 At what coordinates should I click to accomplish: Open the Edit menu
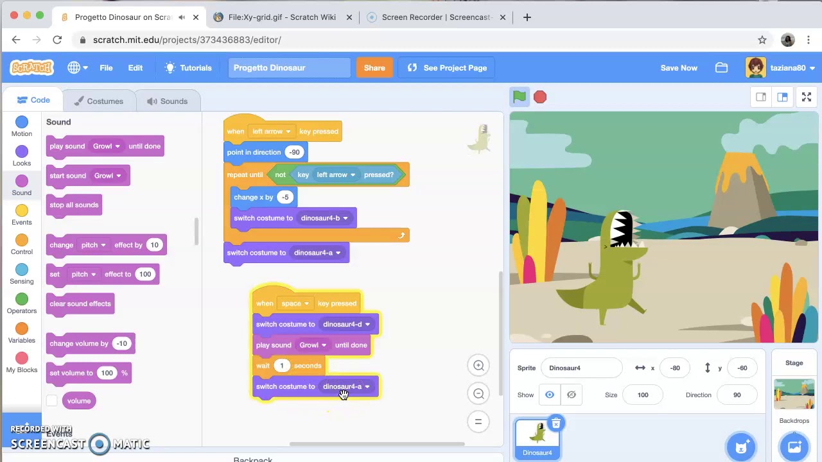(x=135, y=68)
